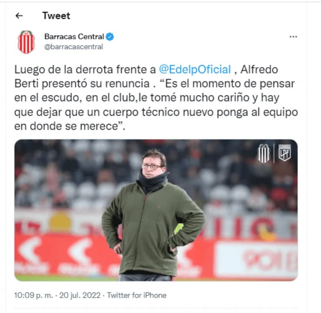
Task: Go back with the left arrow
Action: point(19,16)
